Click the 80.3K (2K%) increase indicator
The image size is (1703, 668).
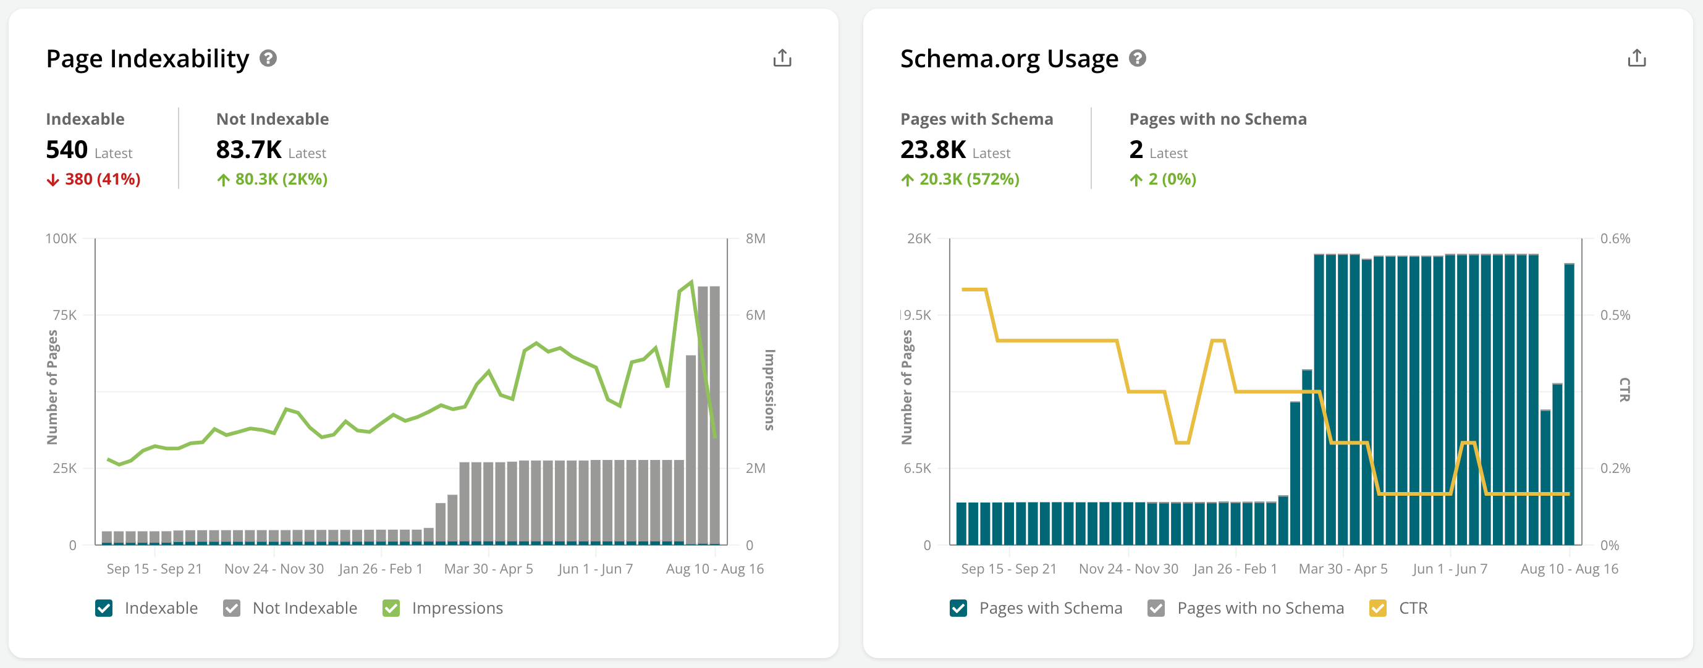[273, 179]
